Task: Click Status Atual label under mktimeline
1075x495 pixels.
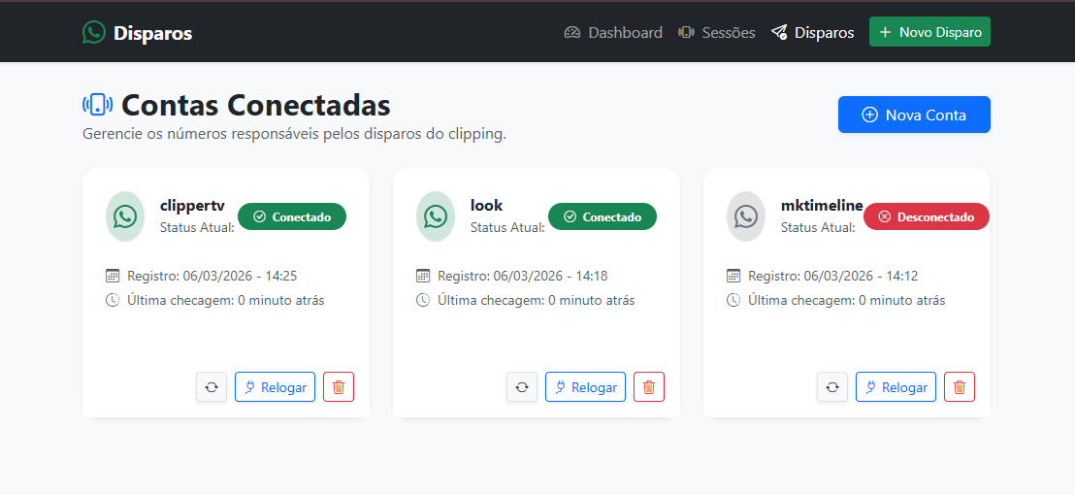Action: pyautogui.click(x=819, y=227)
